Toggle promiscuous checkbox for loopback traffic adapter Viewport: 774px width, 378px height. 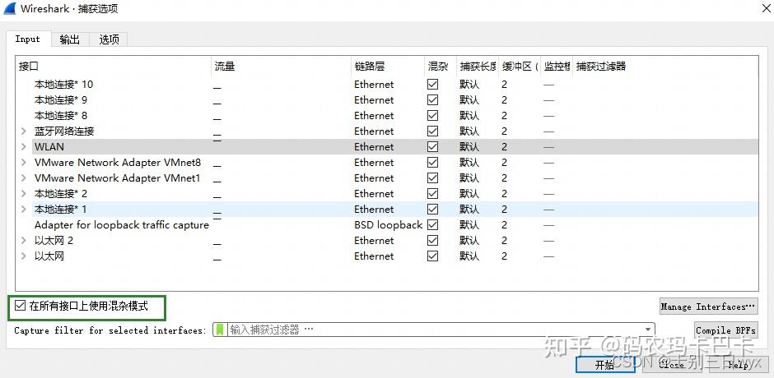pos(432,225)
